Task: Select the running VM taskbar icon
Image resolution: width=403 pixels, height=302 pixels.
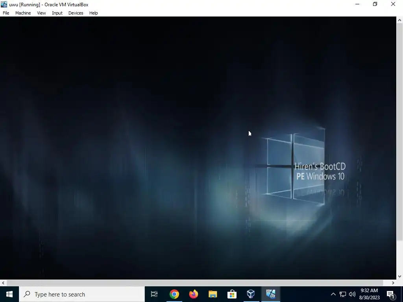Action: click(x=270, y=294)
